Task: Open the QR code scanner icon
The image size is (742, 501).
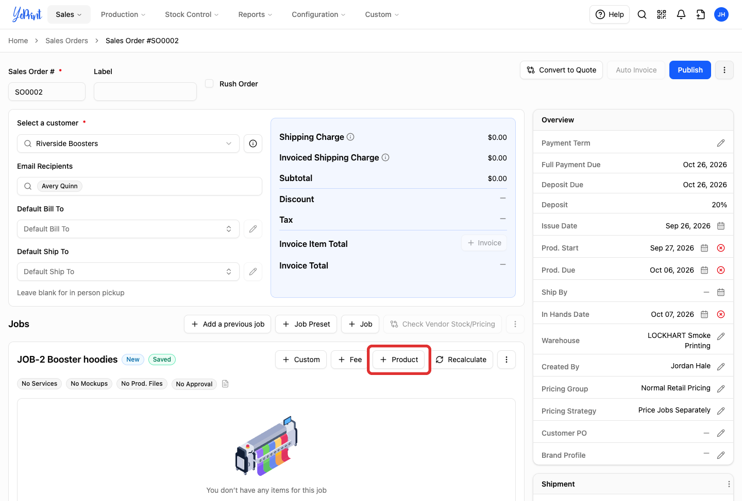Action: point(662,14)
